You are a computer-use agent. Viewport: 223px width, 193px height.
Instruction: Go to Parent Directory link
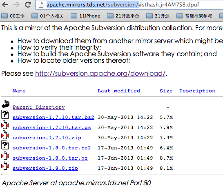tap(39, 107)
